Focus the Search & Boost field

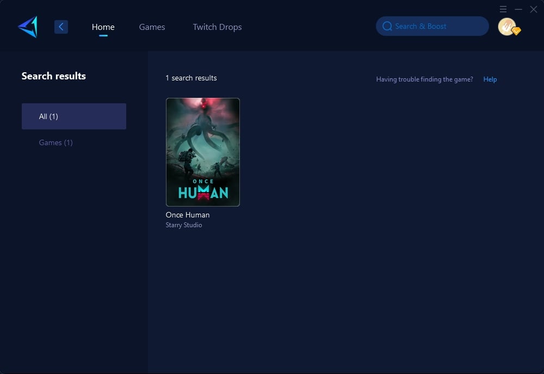point(432,26)
